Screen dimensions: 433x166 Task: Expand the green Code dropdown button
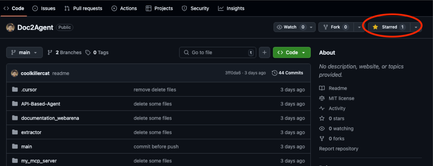tap(291, 53)
